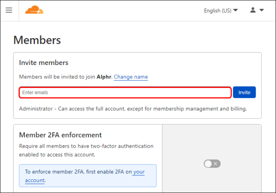The width and height of the screenshot is (276, 193).
Task: Click the Members will be invited text
Action: 57,77
